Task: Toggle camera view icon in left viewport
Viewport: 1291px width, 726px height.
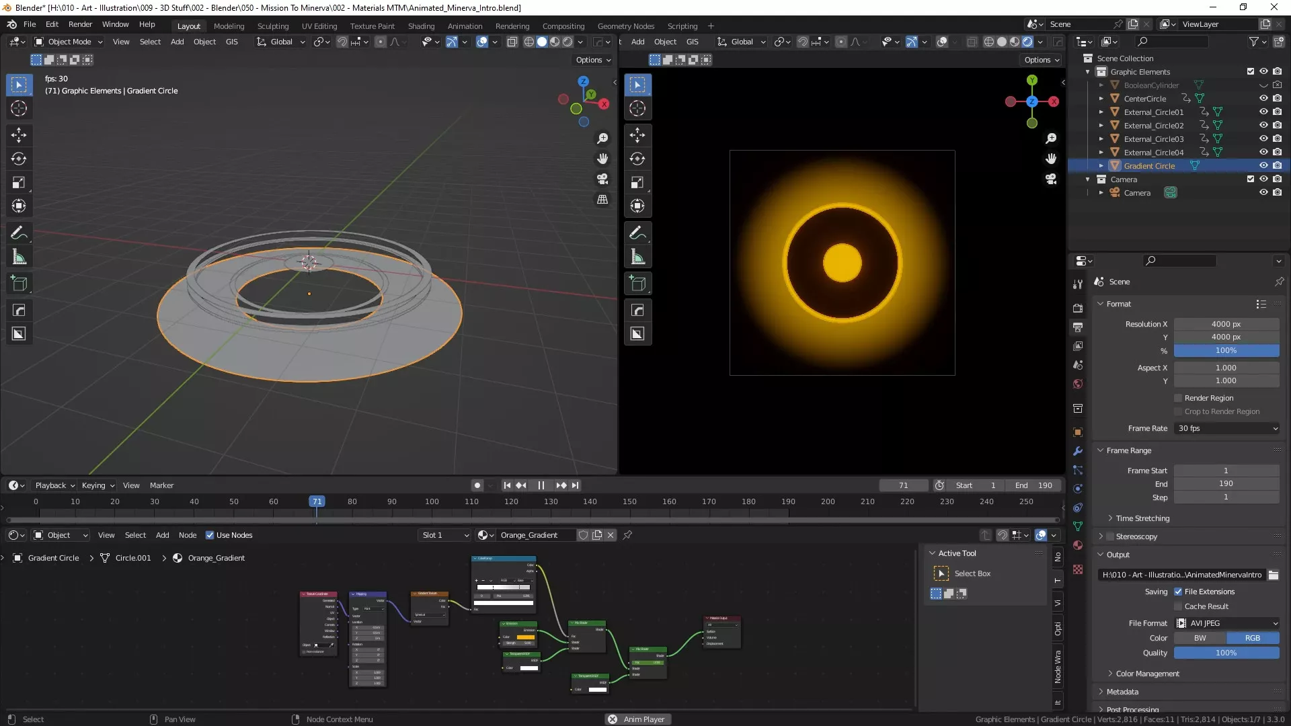Action: click(602, 179)
